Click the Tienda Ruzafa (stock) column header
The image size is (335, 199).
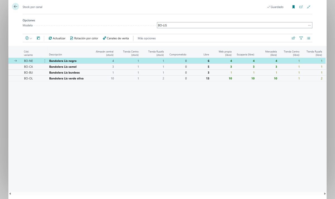point(156,53)
